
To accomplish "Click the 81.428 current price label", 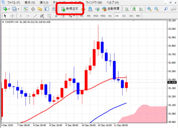I will tap(172, 82).
